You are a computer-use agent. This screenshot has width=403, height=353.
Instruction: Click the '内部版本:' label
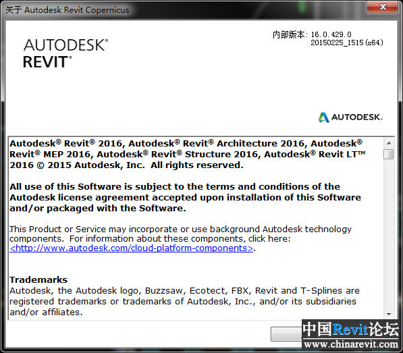click(x=290, y=34)
